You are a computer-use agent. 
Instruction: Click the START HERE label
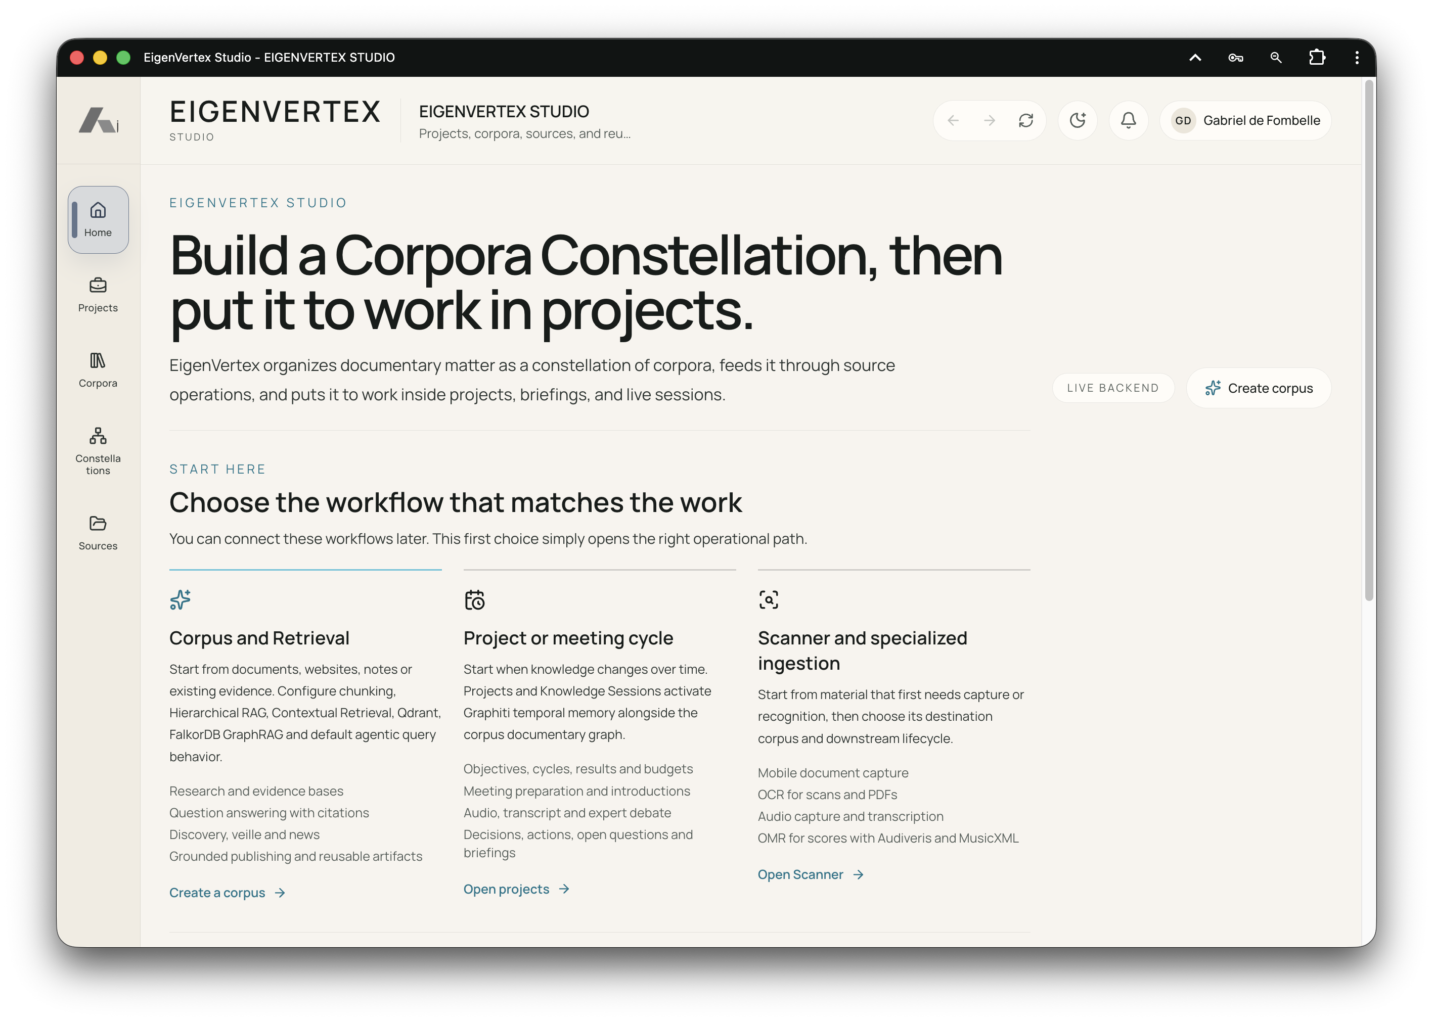218,470
